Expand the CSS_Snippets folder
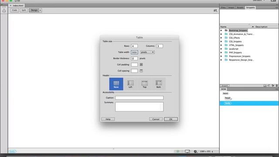279x157 pixels. click(221, 41)
